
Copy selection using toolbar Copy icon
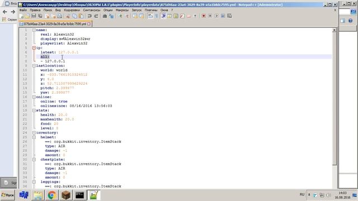(x=74, y=16)
